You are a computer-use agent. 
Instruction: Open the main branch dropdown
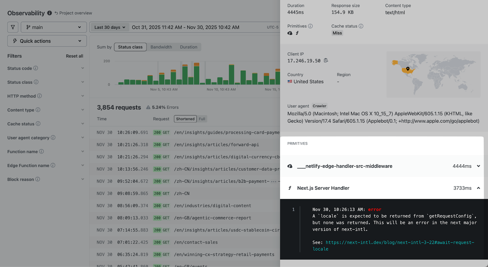click(54, 27)
